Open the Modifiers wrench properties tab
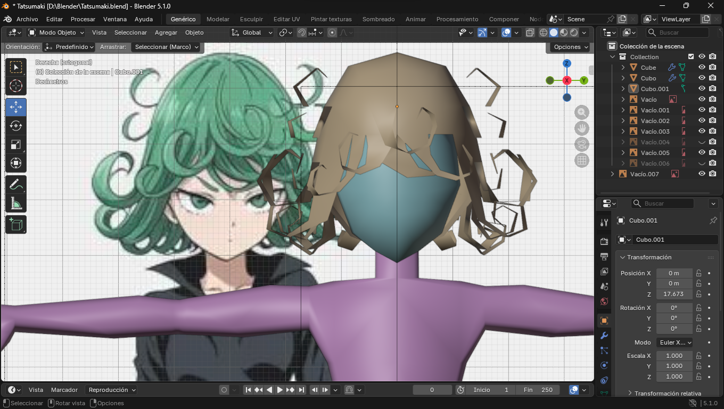 (604, 336)
